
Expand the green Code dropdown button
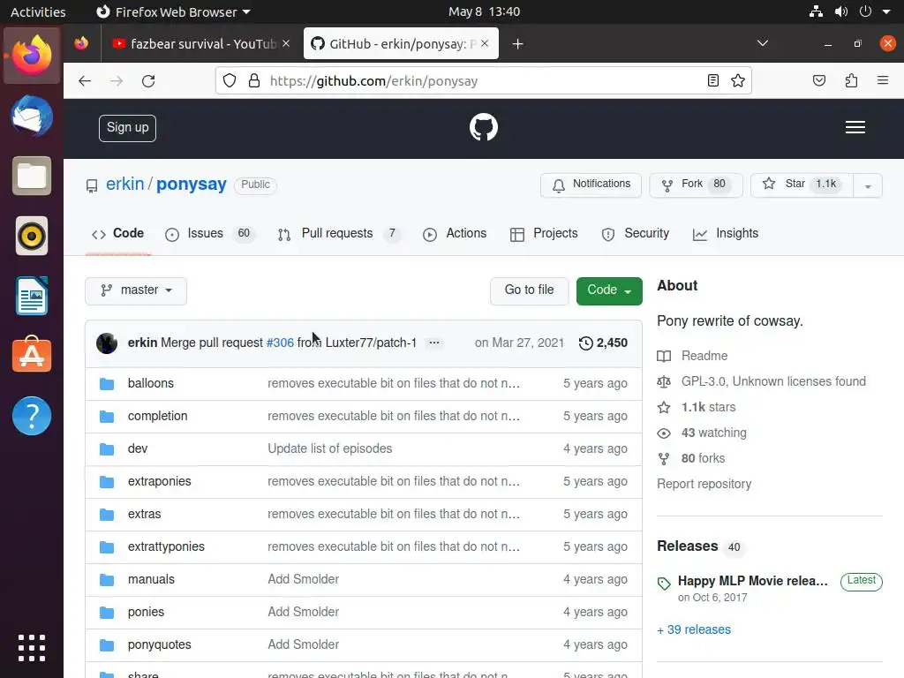click(x=609, y=290)
